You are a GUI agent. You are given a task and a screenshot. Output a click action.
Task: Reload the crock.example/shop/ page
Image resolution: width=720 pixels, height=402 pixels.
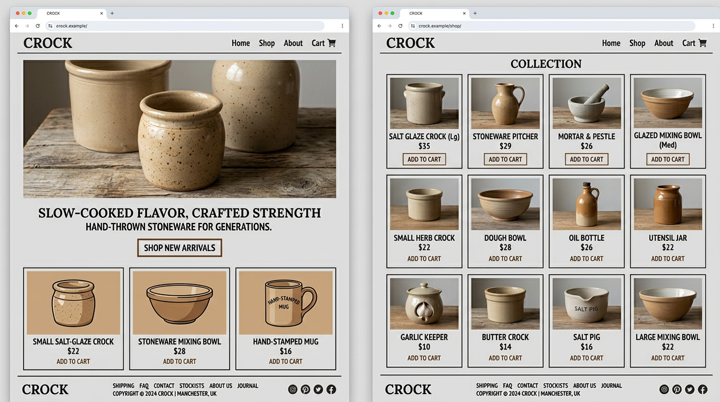click(400, 26)
